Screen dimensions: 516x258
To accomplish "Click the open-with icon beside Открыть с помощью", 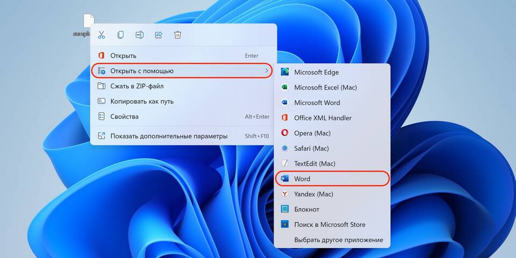I will [102, 71].
